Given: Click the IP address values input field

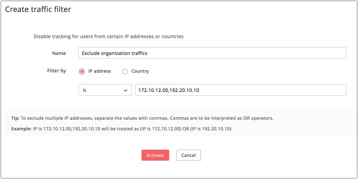Looking at the screenshot, I should (241, 90).
